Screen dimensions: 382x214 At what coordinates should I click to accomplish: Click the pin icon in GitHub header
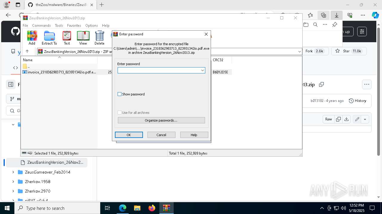(x=335, y=25)
